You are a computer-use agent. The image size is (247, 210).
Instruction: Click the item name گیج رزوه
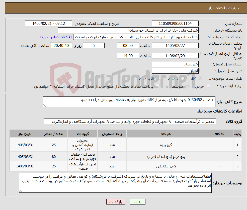pos(166,145)
